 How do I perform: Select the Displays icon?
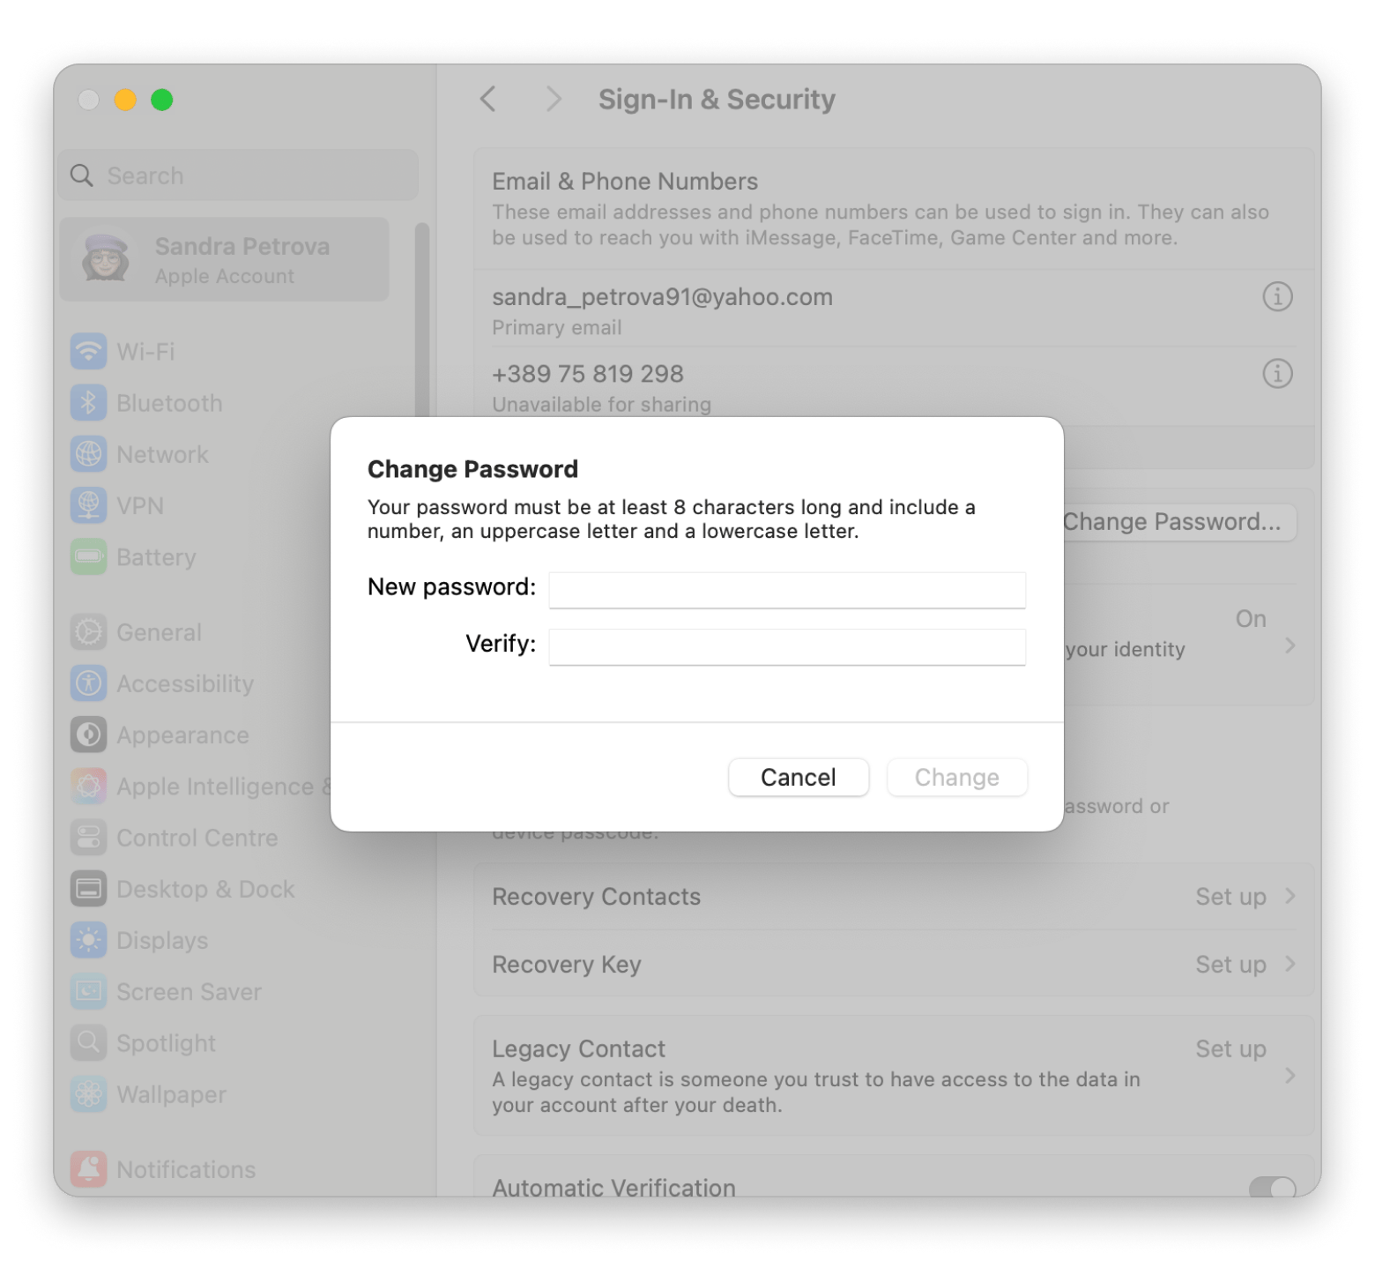[88, 941]
